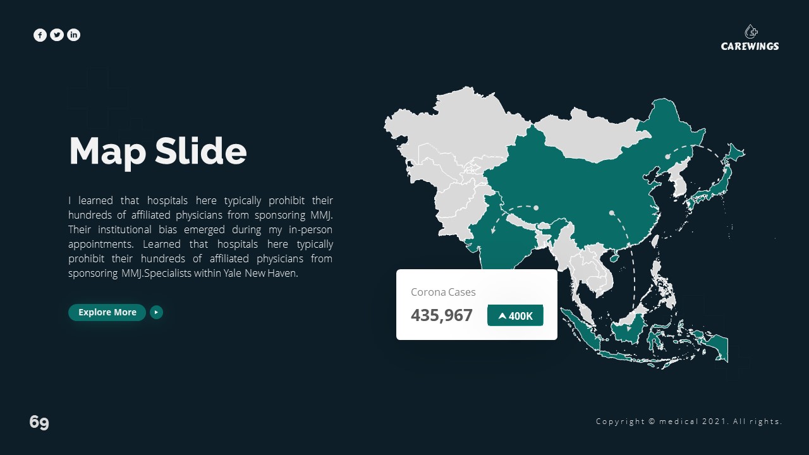
Task: Click the Carewings brand name text
Action: click(x=750, y=46)
